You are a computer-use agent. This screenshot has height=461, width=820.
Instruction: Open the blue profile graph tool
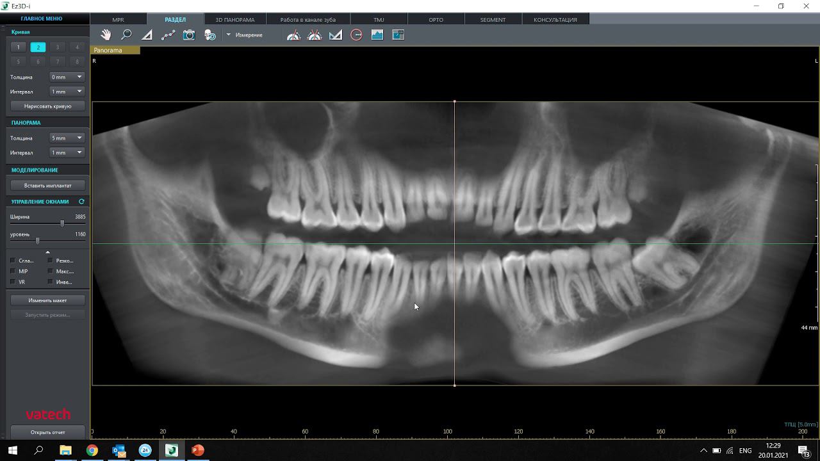point(377,35)
